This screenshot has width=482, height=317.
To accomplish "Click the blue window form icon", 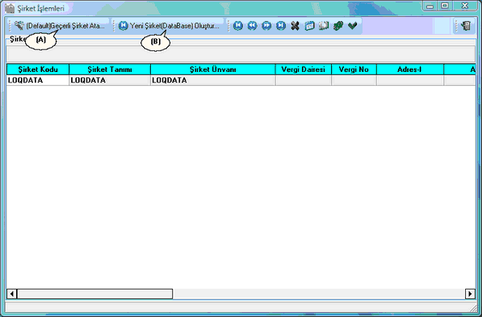I will point(309,26).
